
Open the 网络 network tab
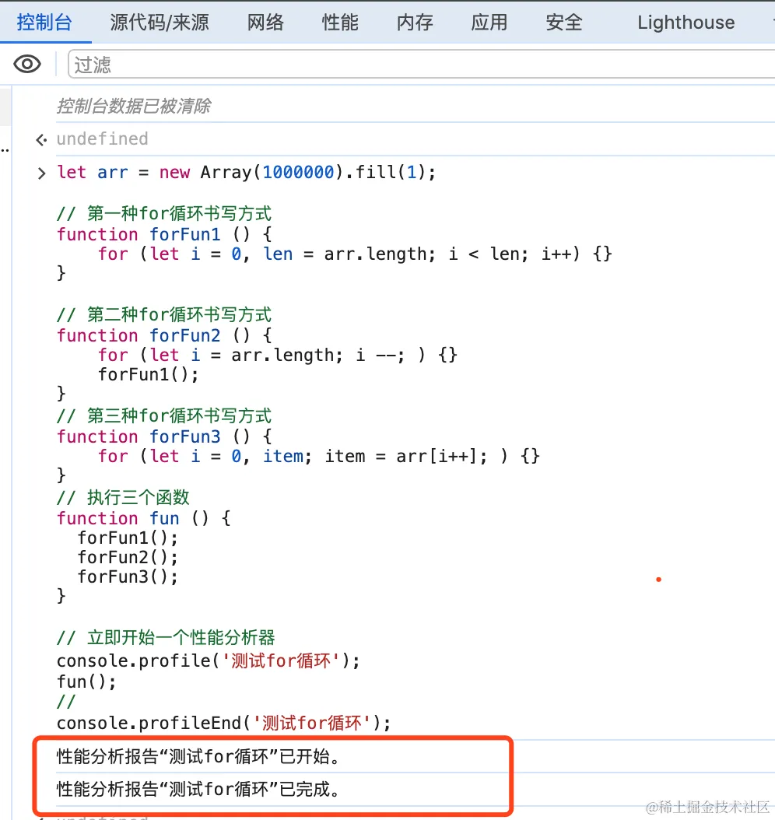265,23
